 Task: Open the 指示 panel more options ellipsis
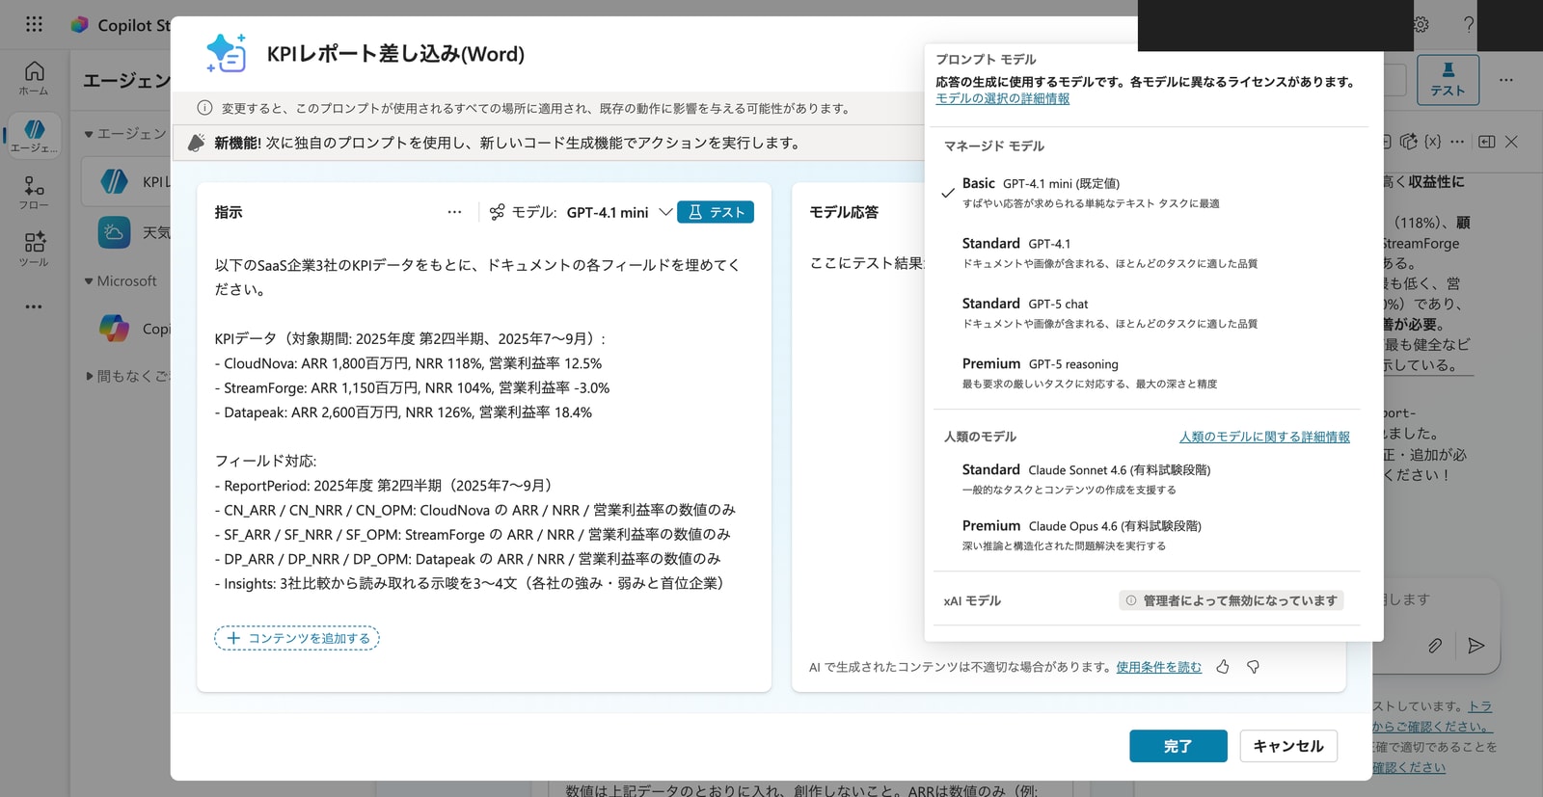(x=454, y=212)
